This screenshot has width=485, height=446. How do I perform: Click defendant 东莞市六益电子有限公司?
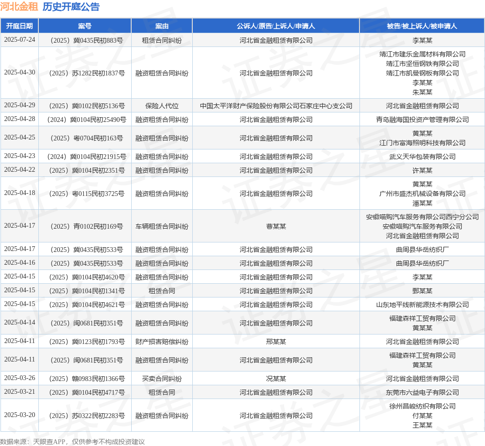point(422,392)
